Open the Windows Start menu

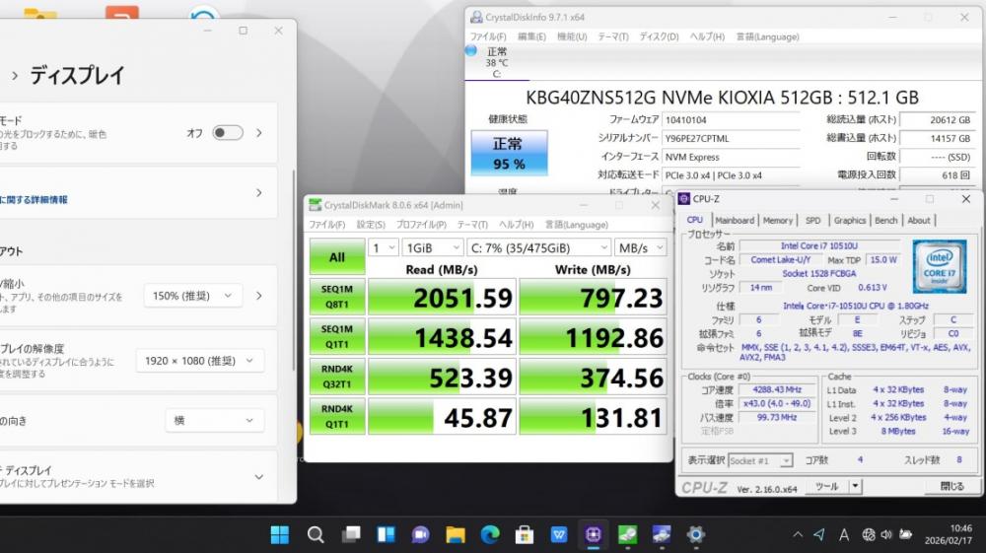(x=280, y=534)
